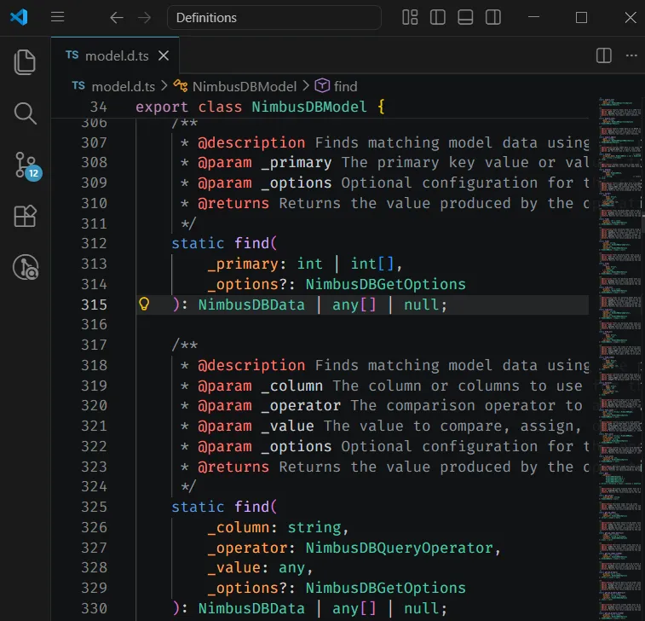Open the Extensions view
645x621 pixels.
click(x=25, y=216)
